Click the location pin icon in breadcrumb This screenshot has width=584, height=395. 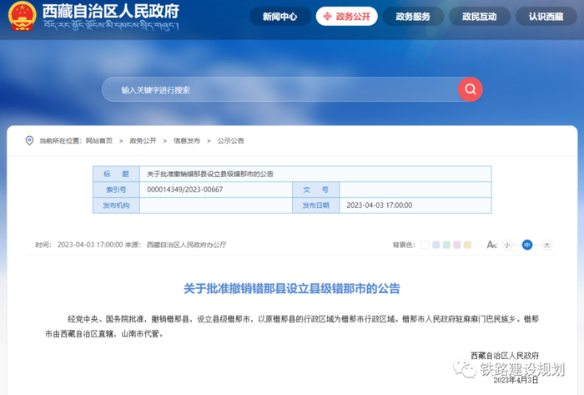pyautogui.click(x=29, y=140)
